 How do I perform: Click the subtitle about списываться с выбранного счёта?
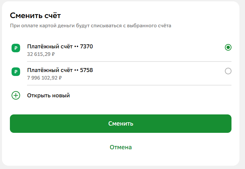[x=91, y=26]
